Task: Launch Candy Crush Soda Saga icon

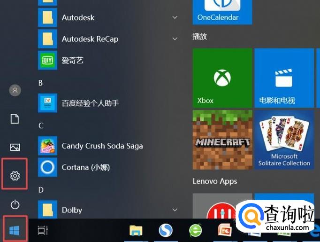Action: pyautogui.click(x=47, y=146)
